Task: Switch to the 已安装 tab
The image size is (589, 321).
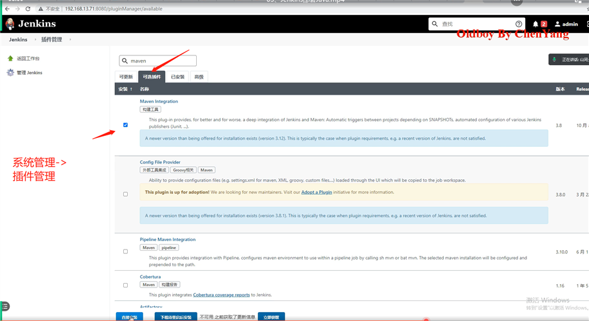Action: (x=177, y=77)
